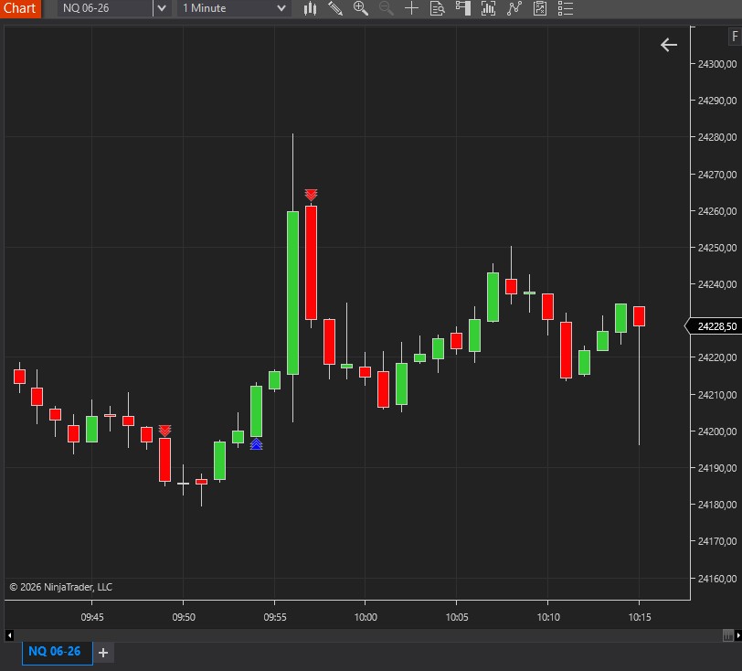Click the Zoom In magnifier icon
Screen dimensions: 742x671
tap(361, 8)
